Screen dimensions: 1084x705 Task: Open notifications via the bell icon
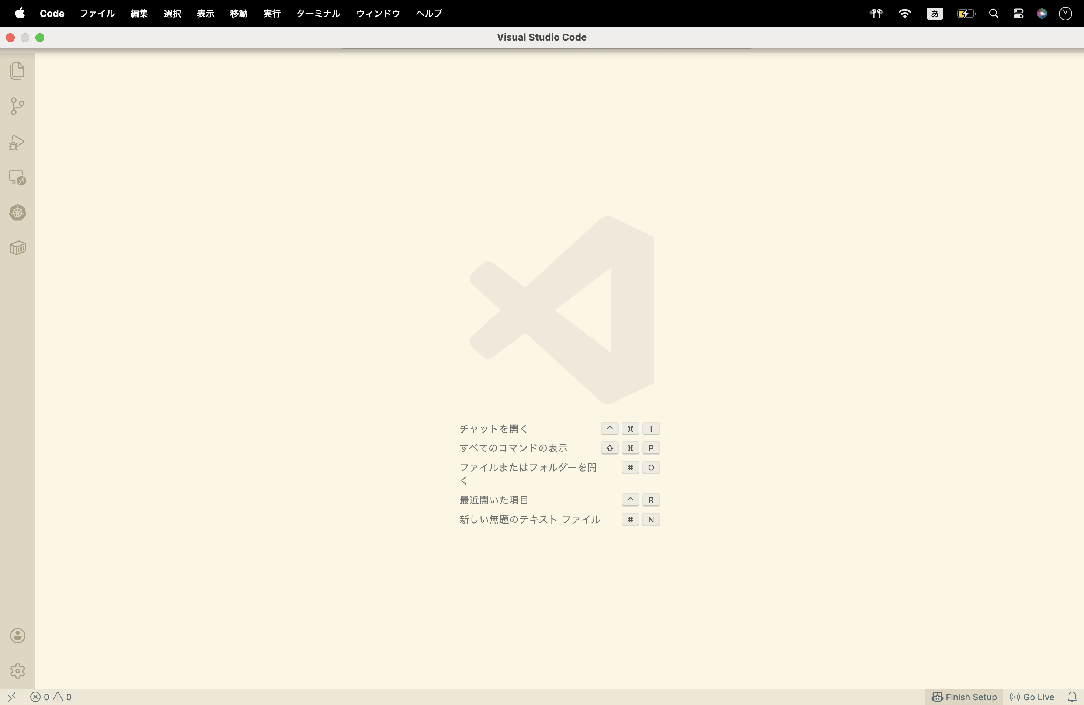click(1073, 697)
